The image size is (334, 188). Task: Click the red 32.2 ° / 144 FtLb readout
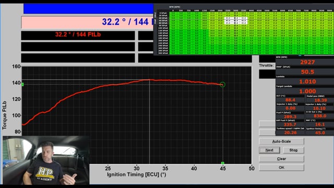(x=78, y=34)
